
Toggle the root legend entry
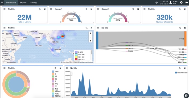55,72
